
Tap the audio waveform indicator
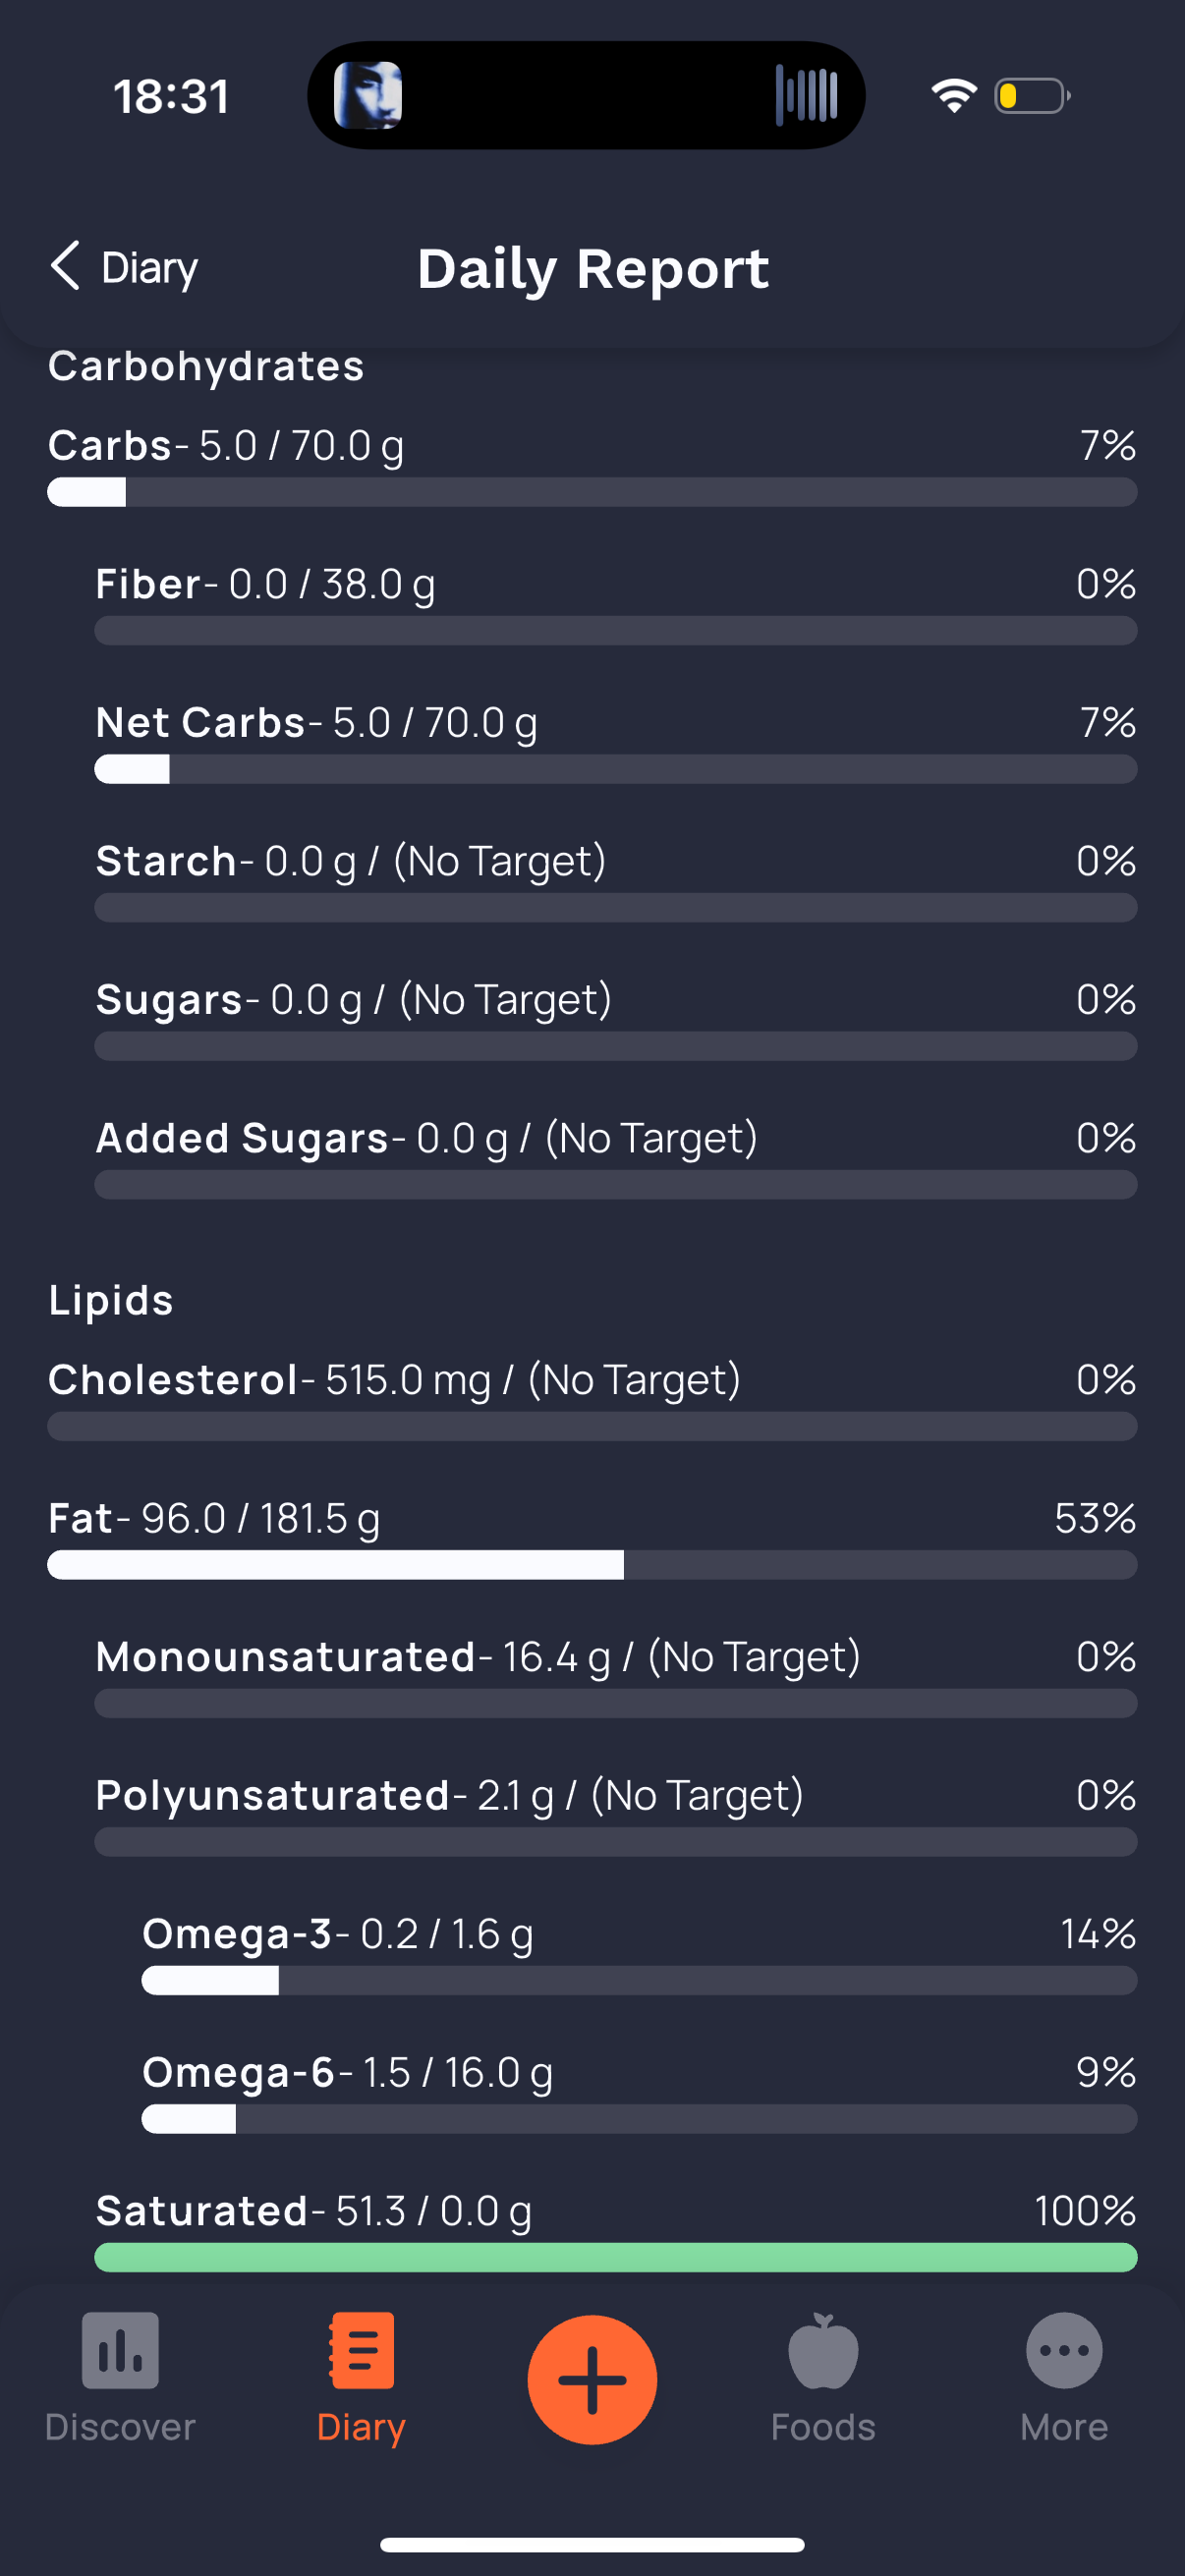coord(806,96)
